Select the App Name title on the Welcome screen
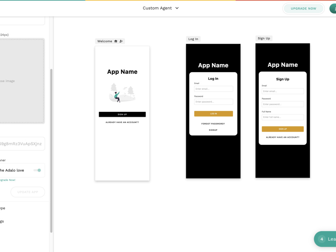The height and width of the screenshot is (252, 336). (122, 72)
